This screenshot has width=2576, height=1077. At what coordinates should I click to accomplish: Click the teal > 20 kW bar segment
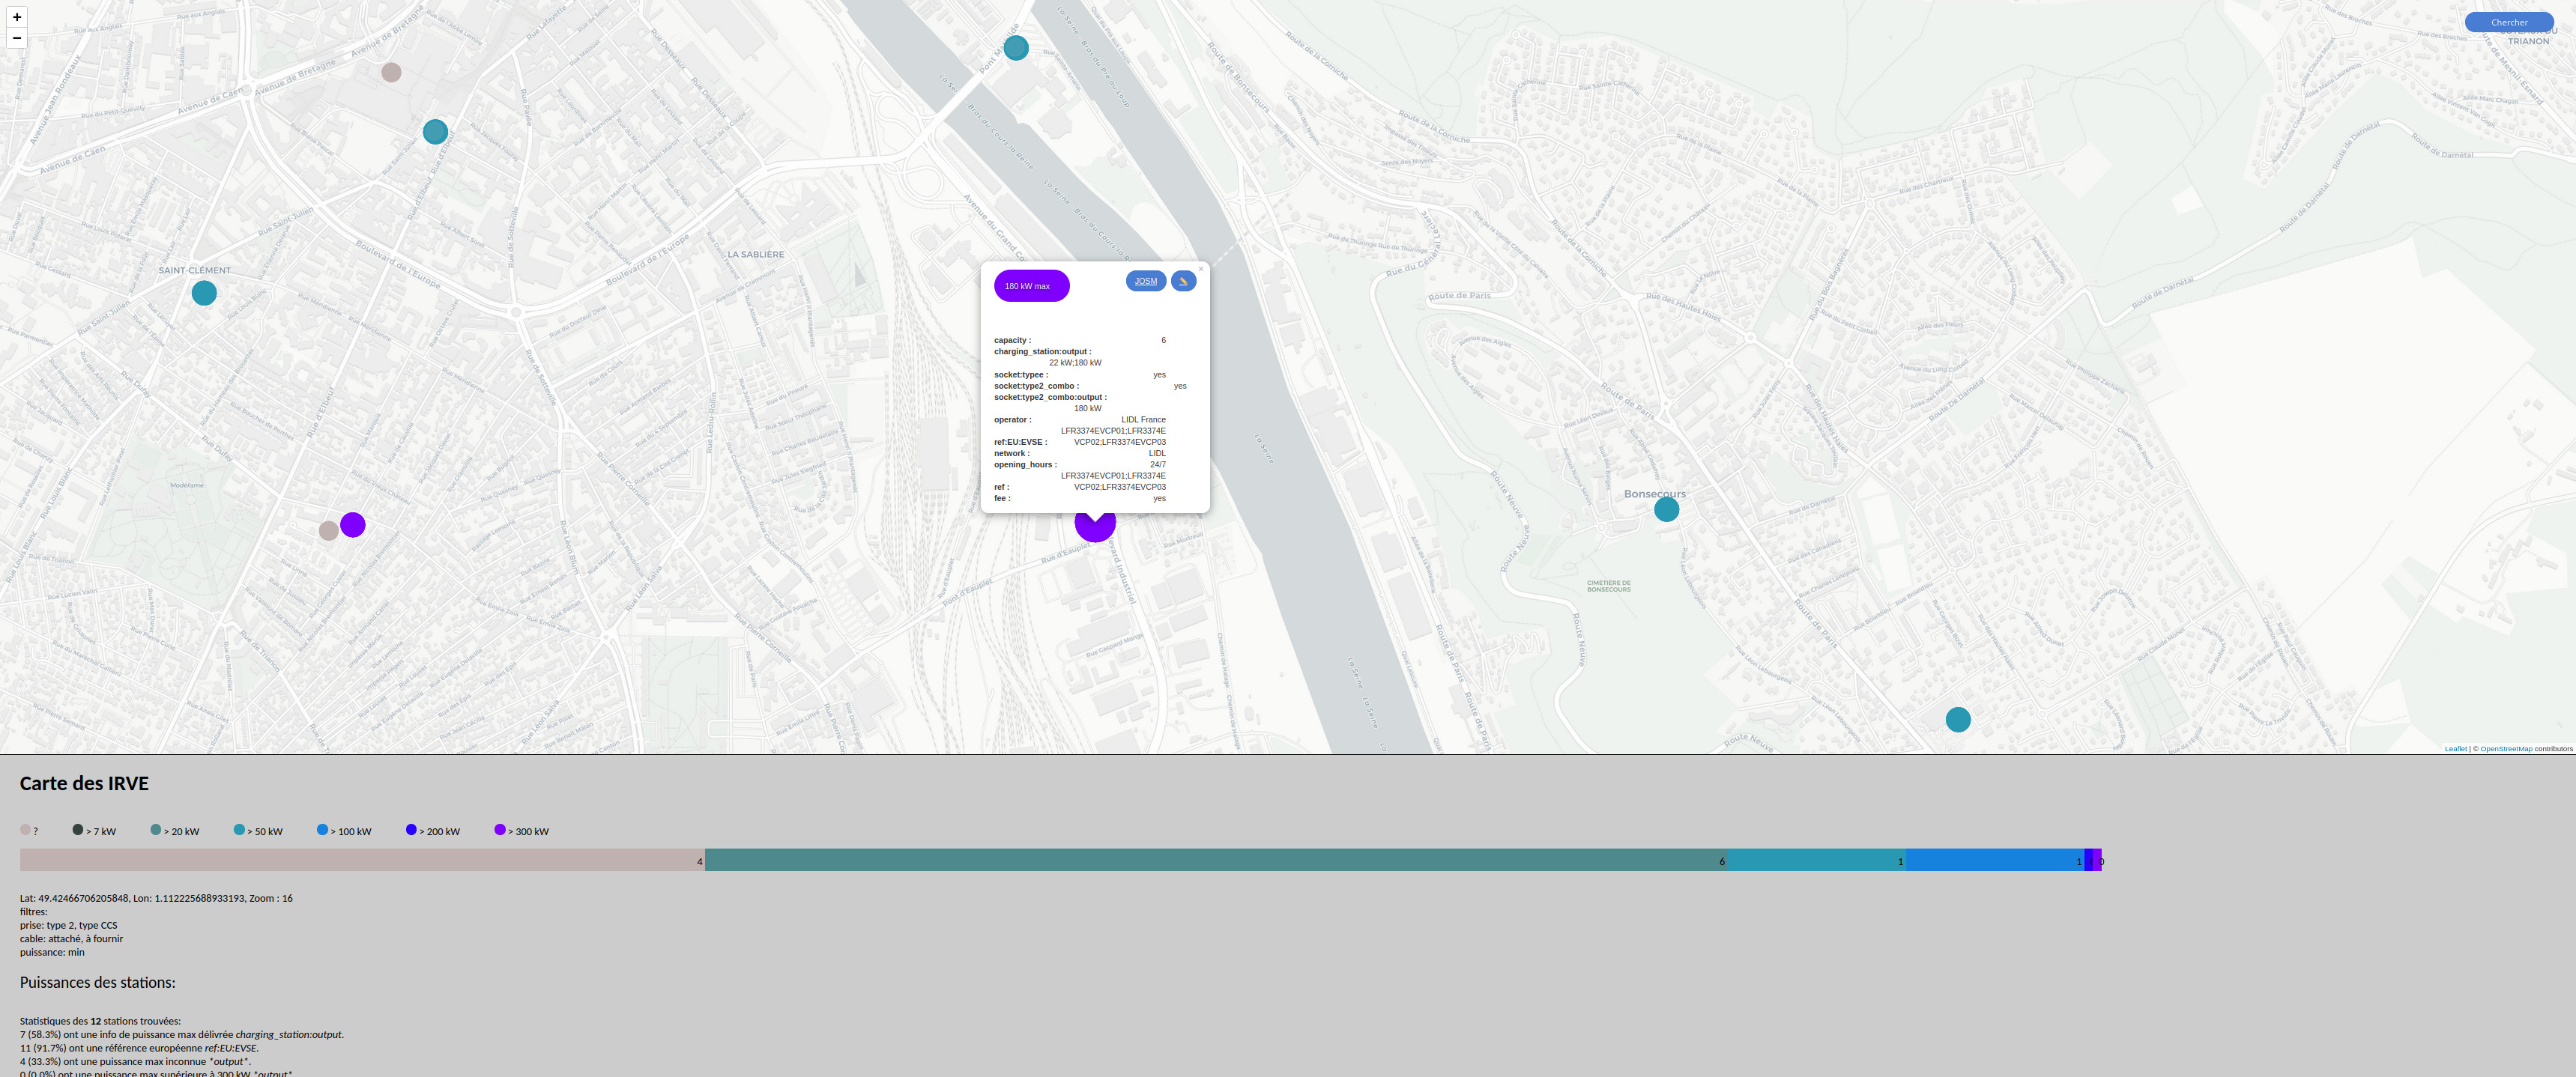pyautogui.click(x=1215, y=860)
